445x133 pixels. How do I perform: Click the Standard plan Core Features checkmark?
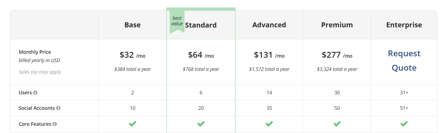pos(201,124)
